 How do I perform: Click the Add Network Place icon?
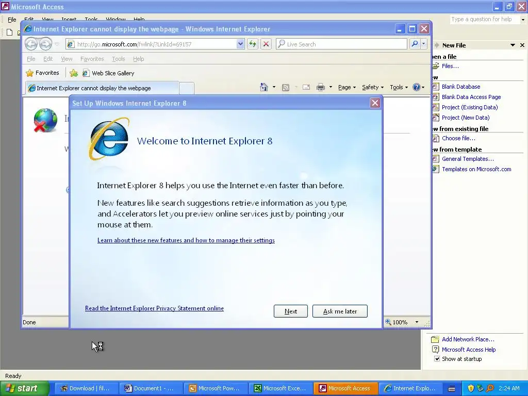pos(435,339)
